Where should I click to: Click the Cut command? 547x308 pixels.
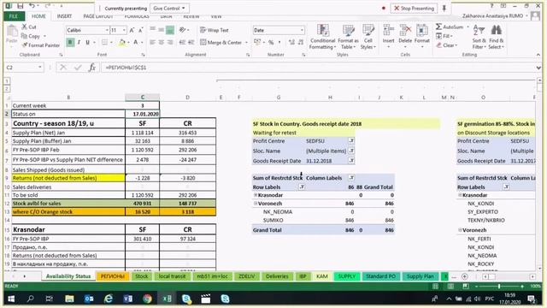click(x=29, y=27)
